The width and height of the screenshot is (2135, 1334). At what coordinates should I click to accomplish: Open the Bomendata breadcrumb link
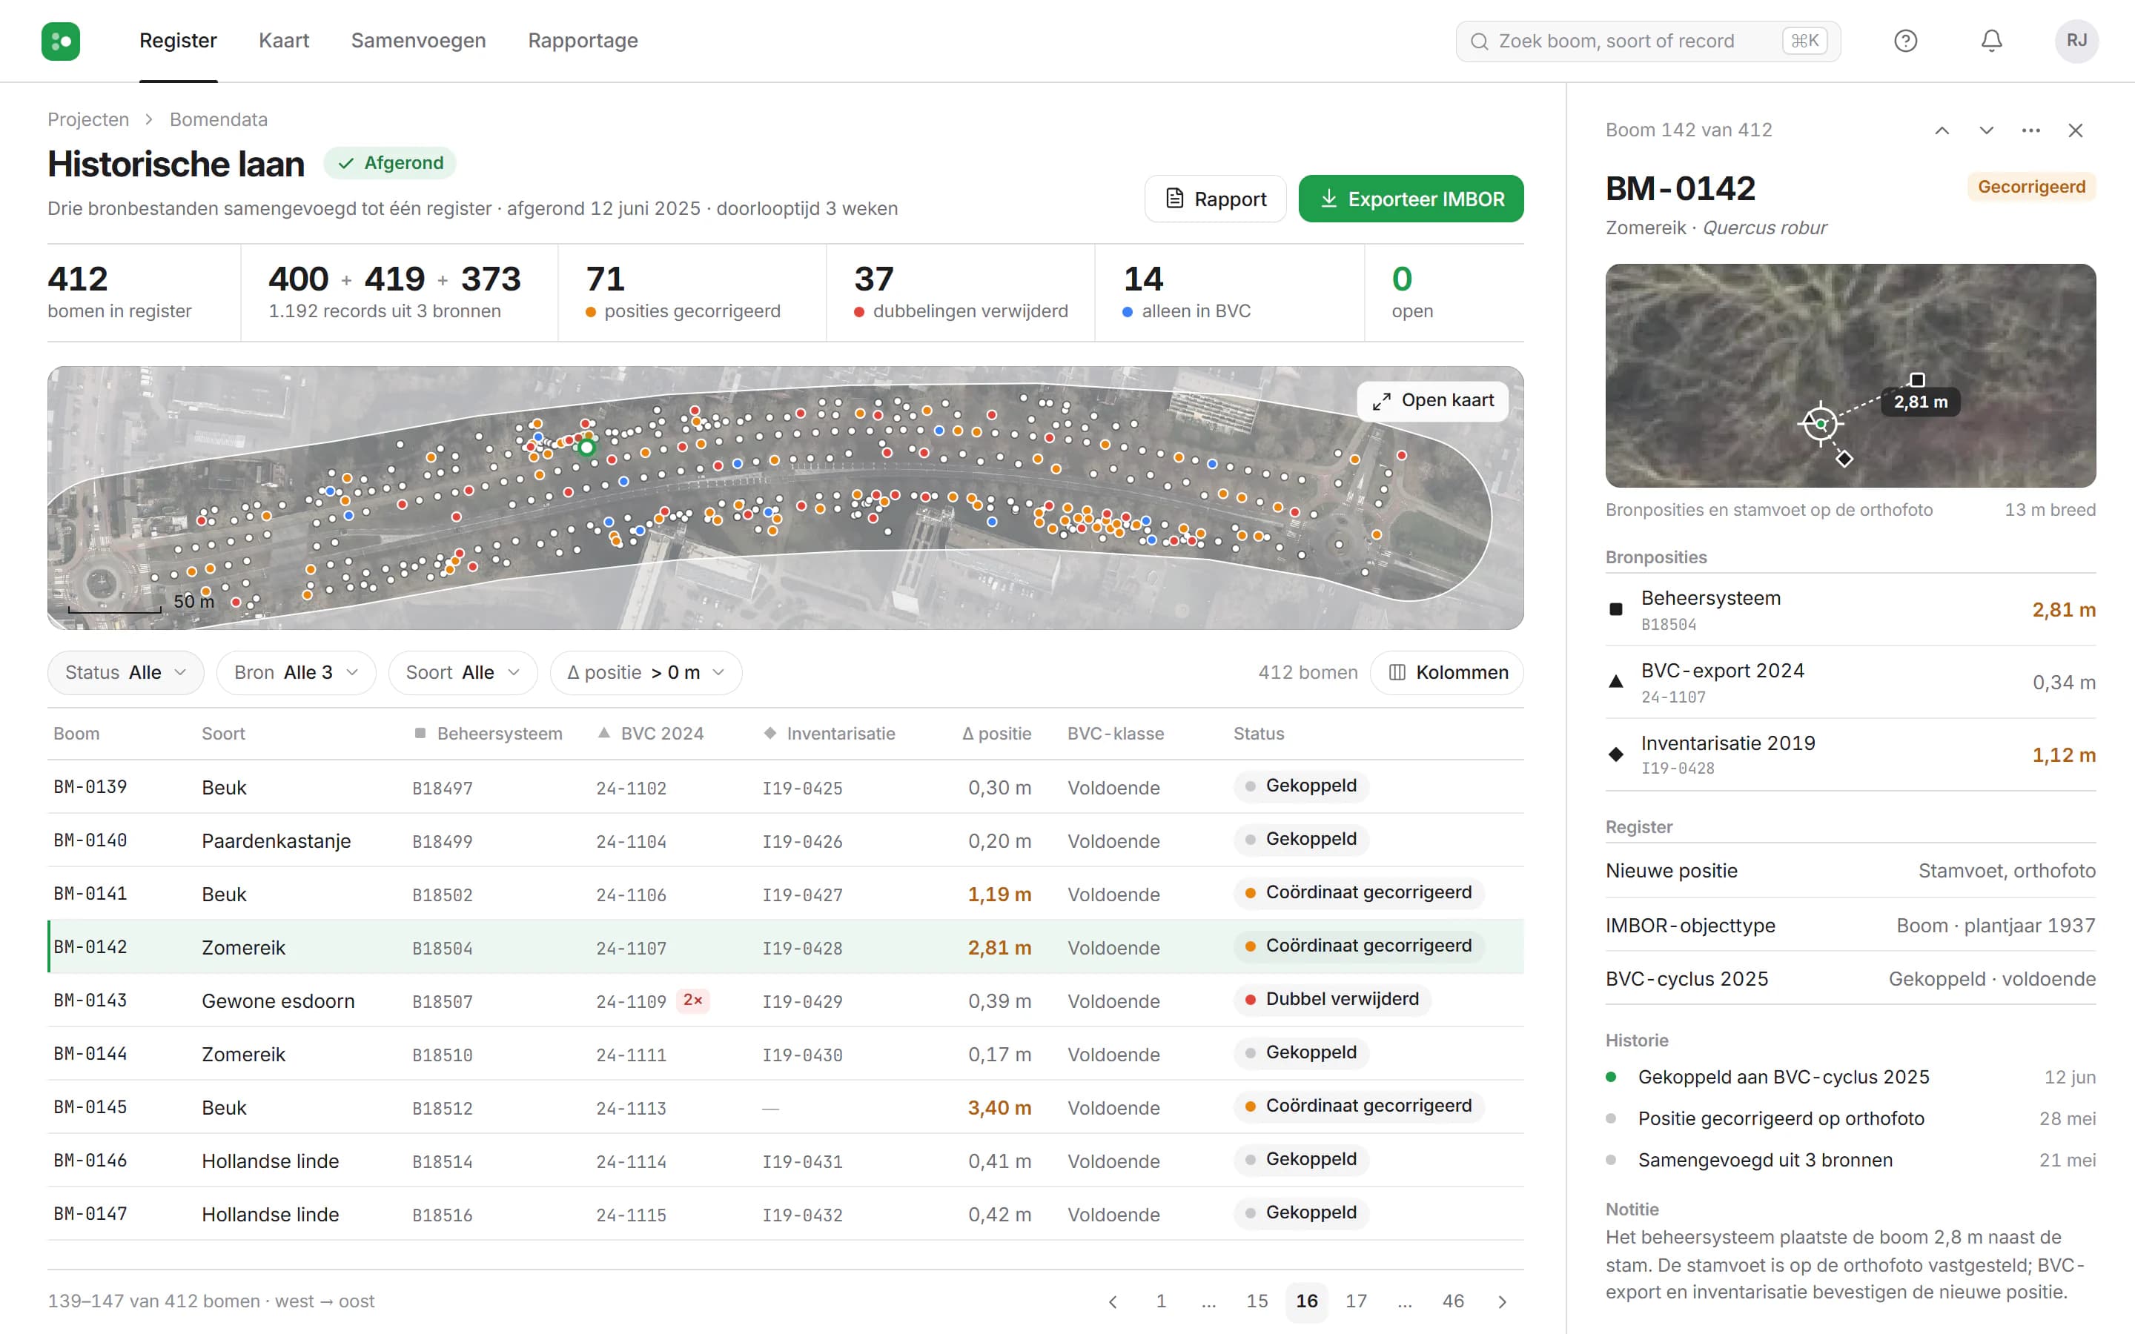[x=219, y=119]
